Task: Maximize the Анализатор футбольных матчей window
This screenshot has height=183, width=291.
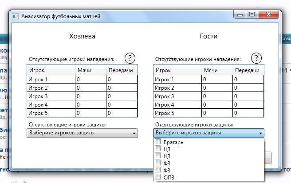Action: (252, 15)
